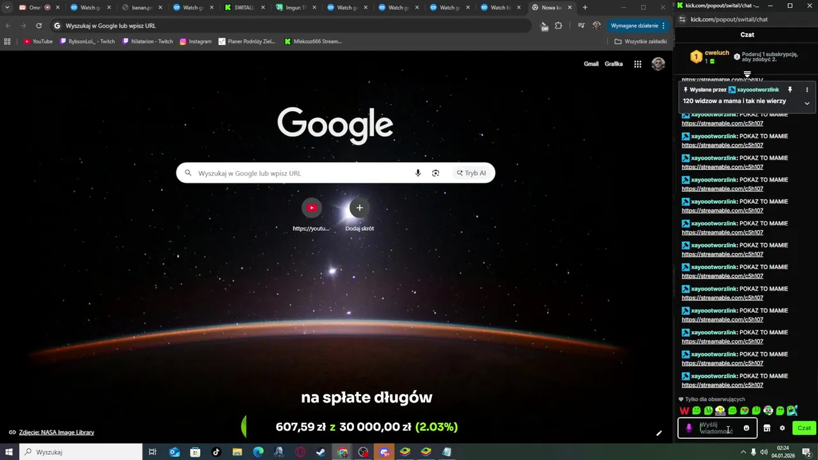The image size is (818, 460).
Task: Open TikTok from the taskbar
Action: click(x=216, y=452)
